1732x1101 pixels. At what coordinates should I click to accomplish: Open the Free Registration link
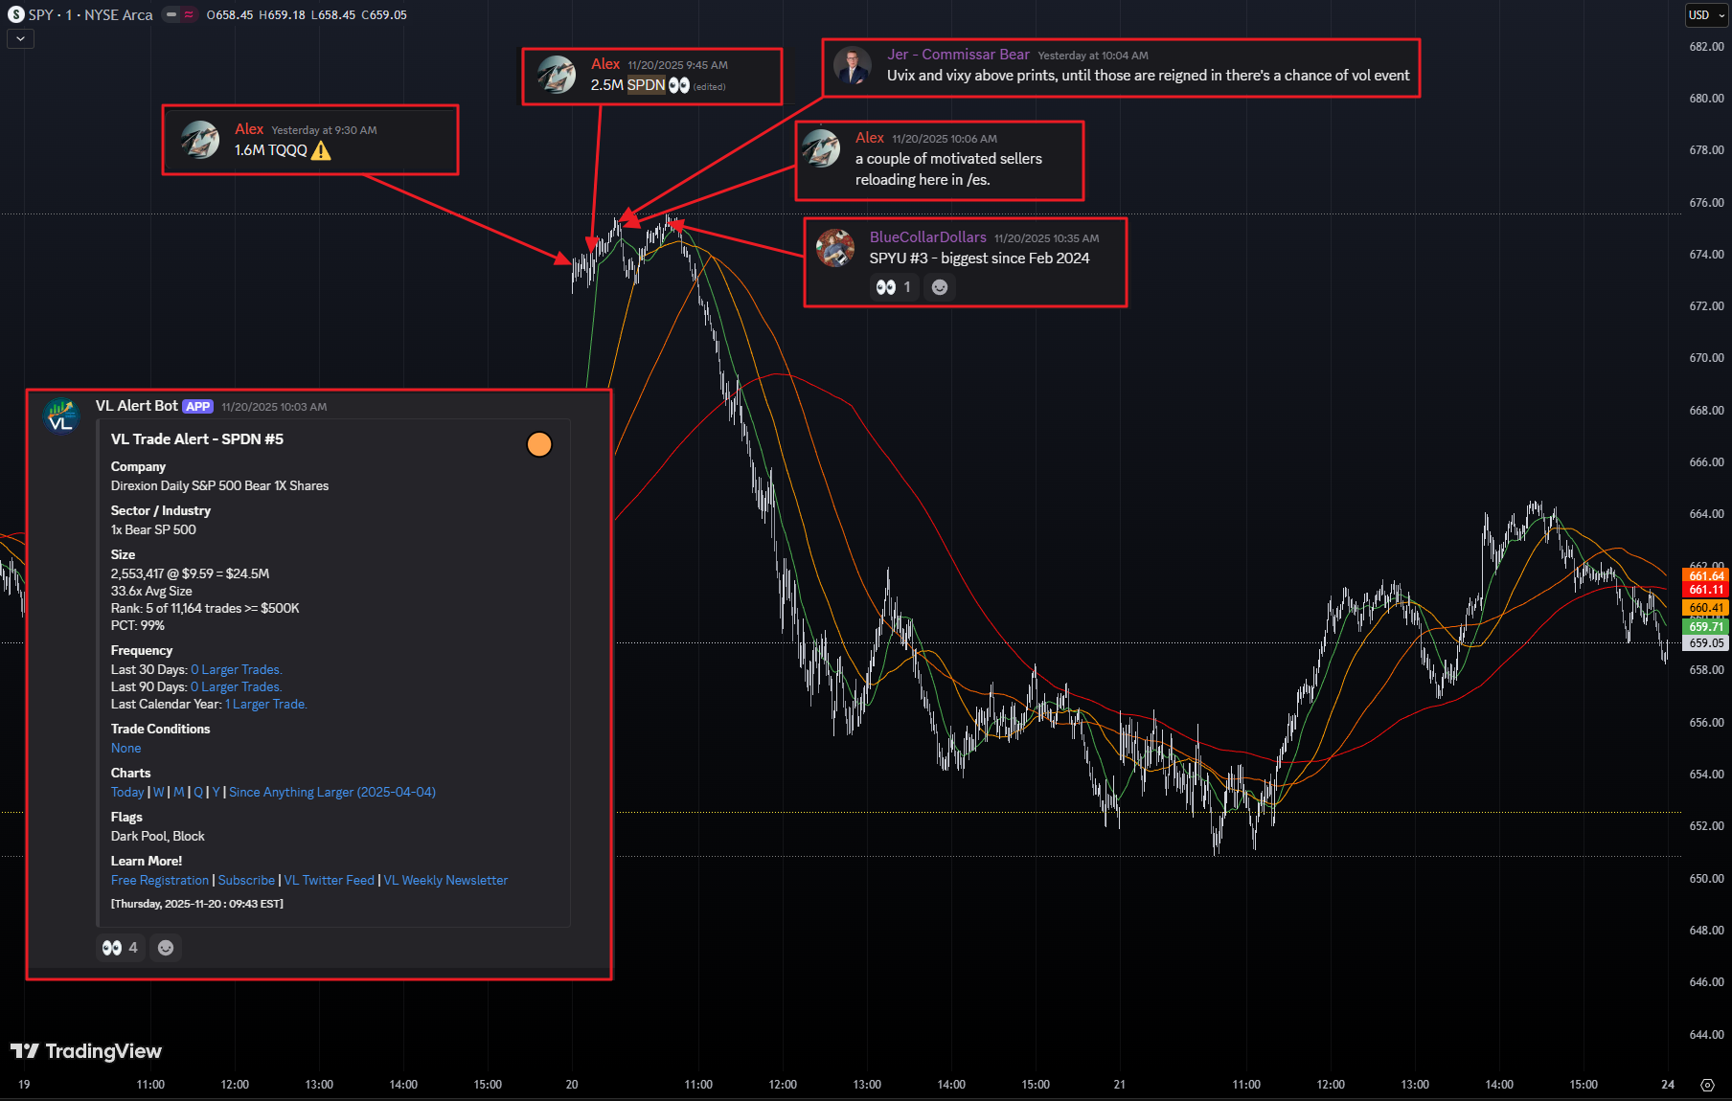point(160,880)
